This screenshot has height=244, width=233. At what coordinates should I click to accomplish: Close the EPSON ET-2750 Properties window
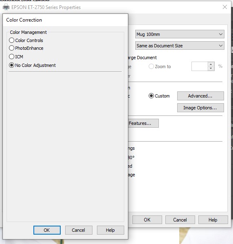tap(225, 7)
